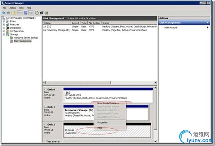Viewport: 215px width, 146px height.
Task: Click the up arrow of graphical view scrollbar
Action: coord(155,87)
